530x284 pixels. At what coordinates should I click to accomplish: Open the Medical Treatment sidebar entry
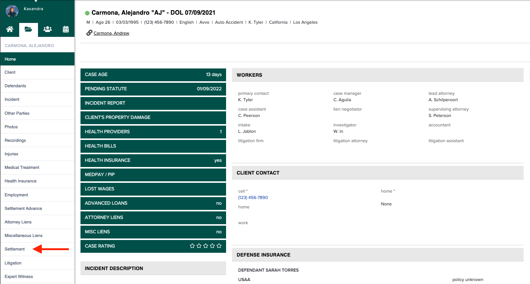(x=23, y=167)
